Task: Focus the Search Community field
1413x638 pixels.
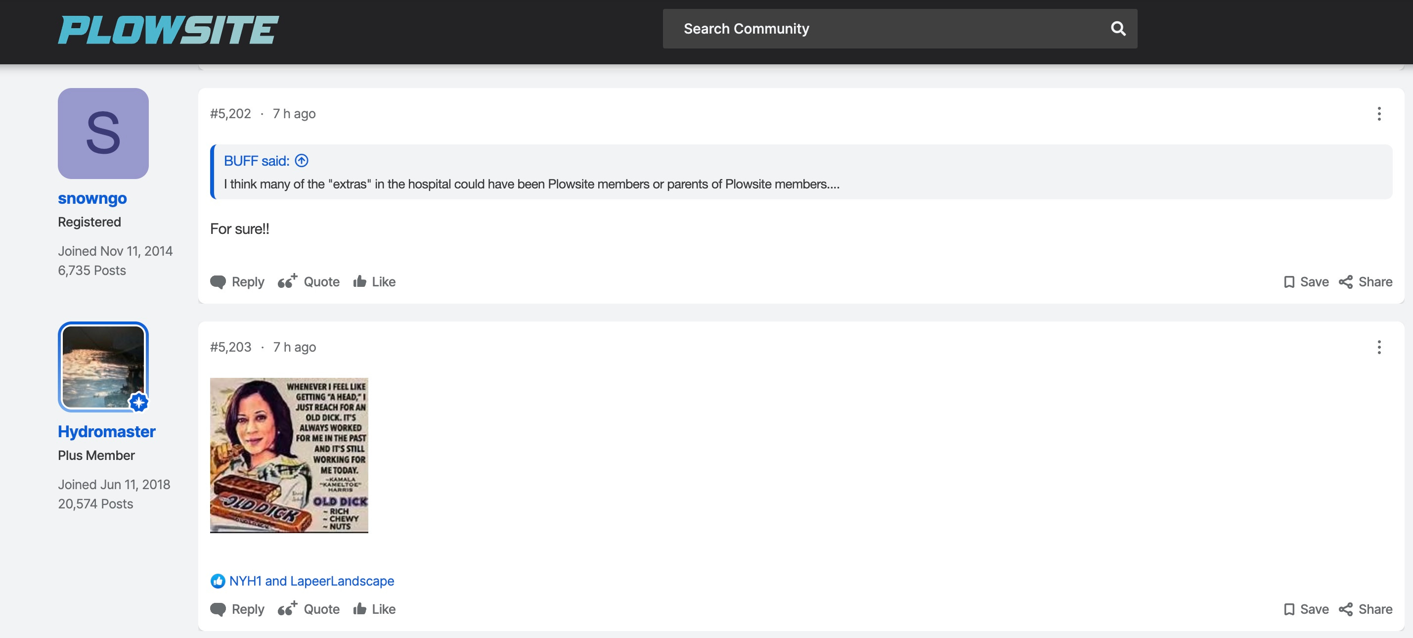Action: (900, 29)
